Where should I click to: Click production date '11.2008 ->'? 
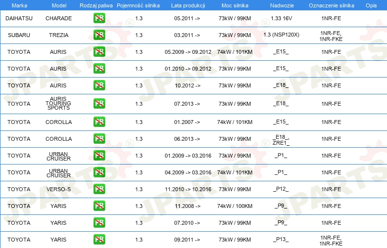(x=188, y=206)
